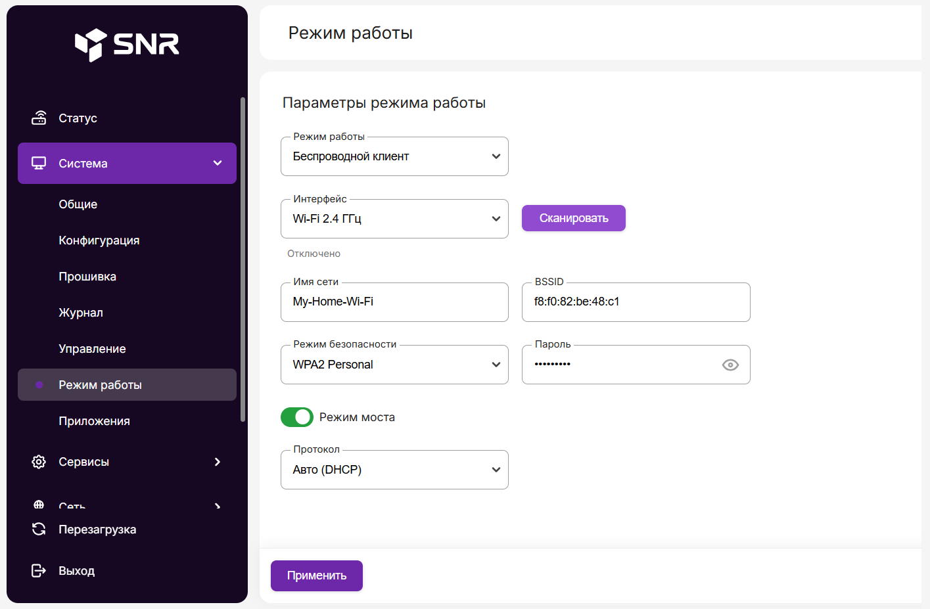930x609 pixels.
Task: Click the Network globe icon
Action: tap(39, 505)
